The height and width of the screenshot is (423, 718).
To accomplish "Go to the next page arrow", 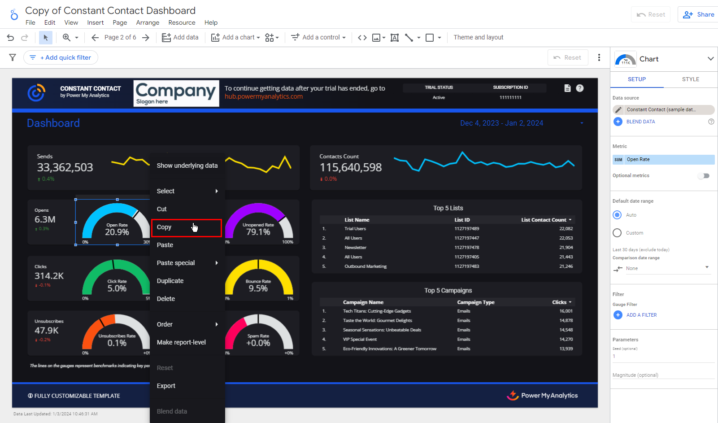I will tap(145, 38).
